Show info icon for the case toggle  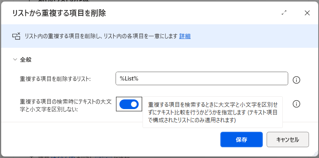(x=296, y=104)
